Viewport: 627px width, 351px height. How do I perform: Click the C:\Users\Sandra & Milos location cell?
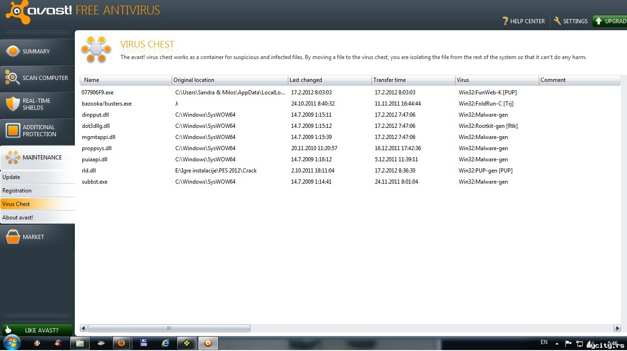tap(230, 93)
